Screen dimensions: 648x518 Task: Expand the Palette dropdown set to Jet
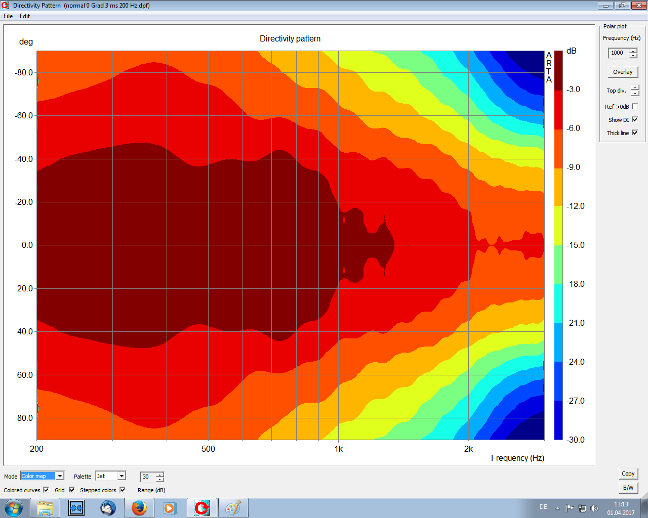(x=121, y=476)
